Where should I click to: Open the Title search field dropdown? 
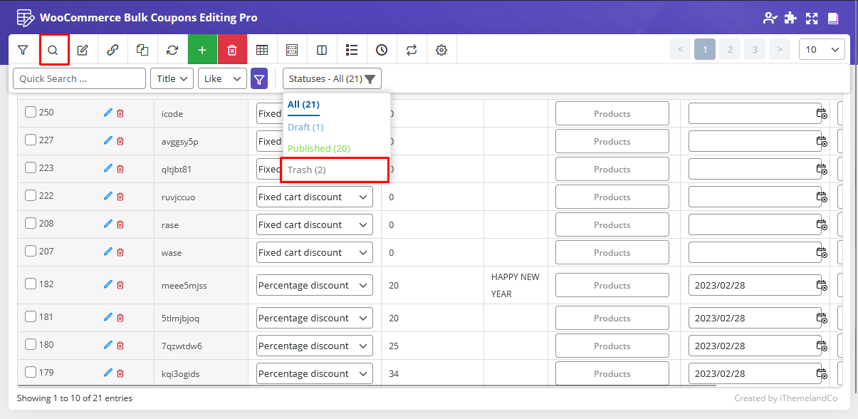tap(172, 78)
